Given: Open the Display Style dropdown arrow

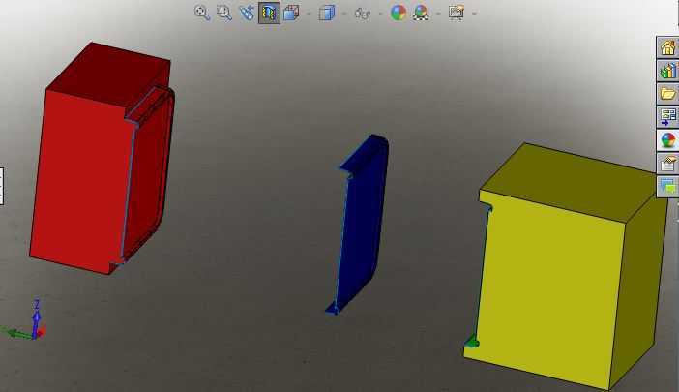Looking at the screenshot, I should pyautogui.click(x=344, y=14).
